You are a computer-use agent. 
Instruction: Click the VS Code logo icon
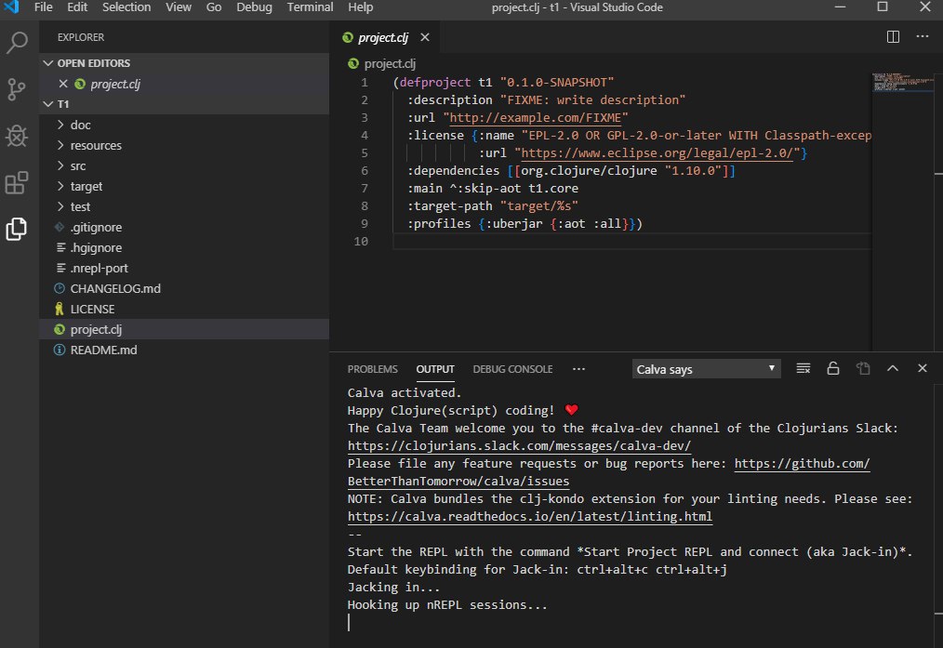11,7
